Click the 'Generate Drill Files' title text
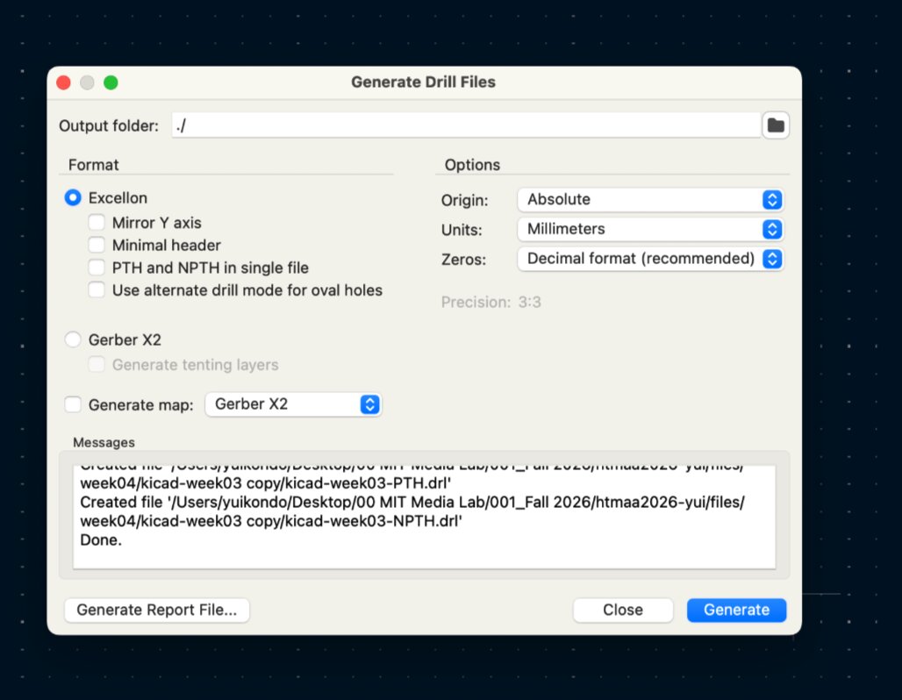Screen dimensions: 902x700 [424, 82]
